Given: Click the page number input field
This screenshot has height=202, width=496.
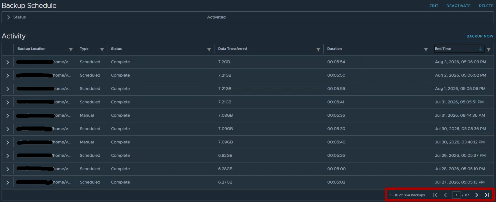Looking at the screenshot, I should (x=456, y=195).
